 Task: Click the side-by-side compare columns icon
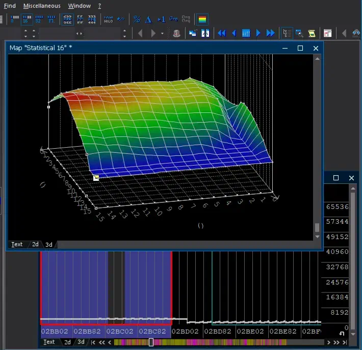click(x=205, y=33)
